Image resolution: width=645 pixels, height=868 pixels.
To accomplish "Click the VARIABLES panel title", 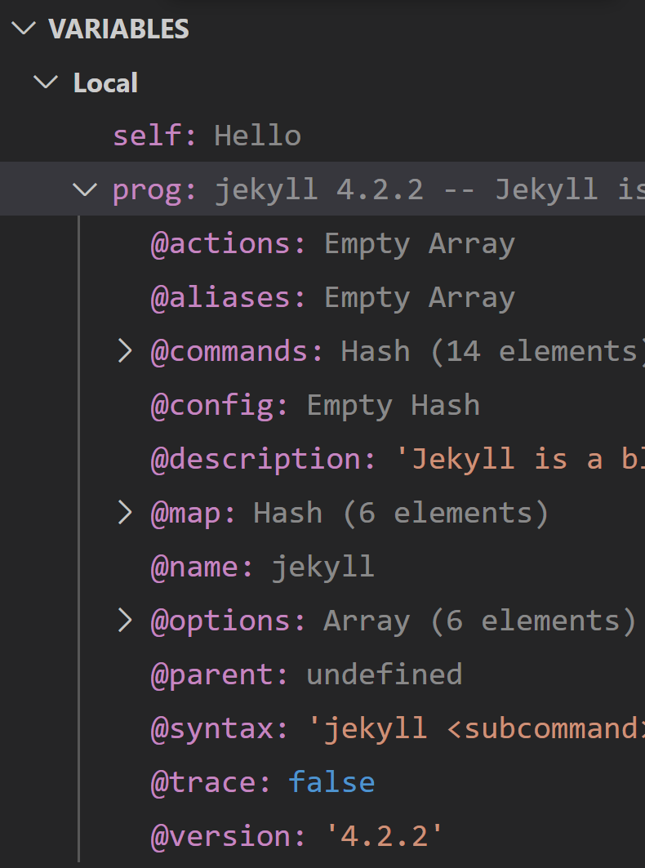I will coord(119,29).
